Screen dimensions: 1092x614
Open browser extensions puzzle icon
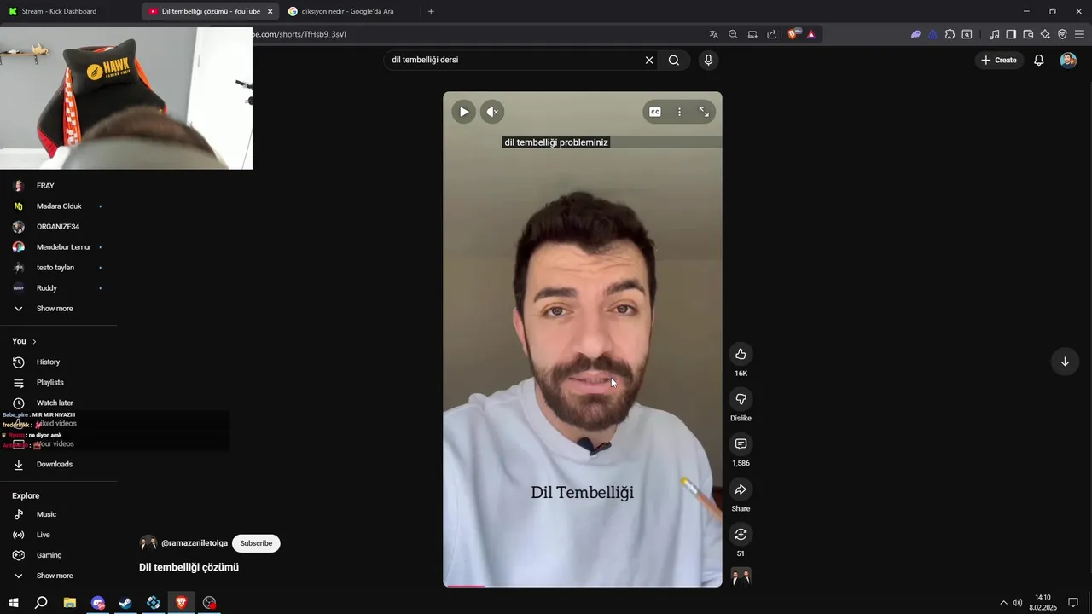(x=950, y=34)
